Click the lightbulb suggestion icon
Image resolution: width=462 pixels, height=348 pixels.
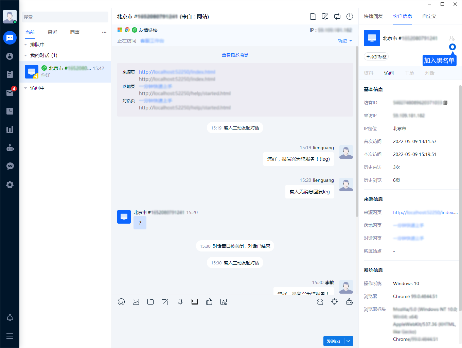[335, 302]
